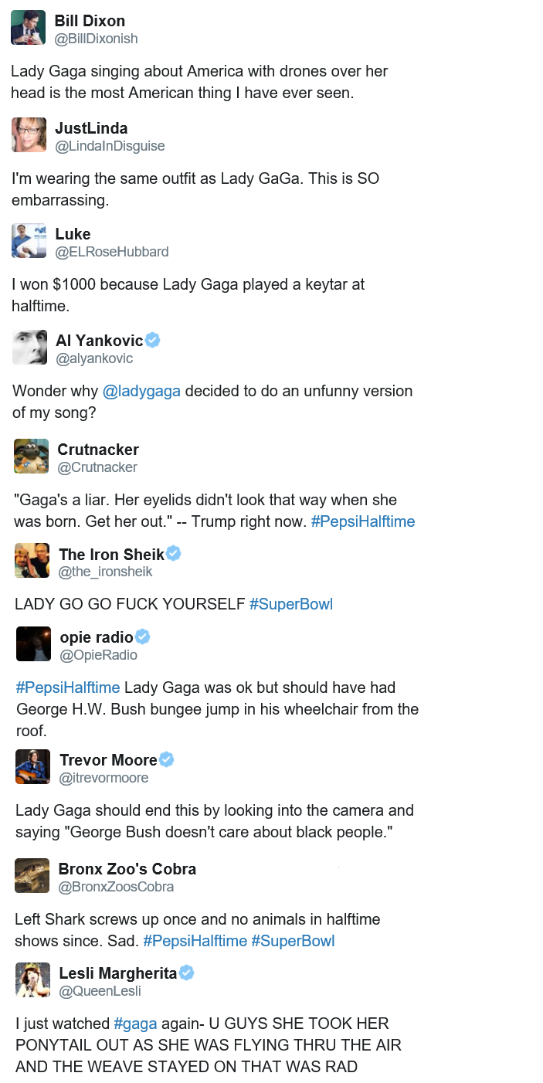Screen dimensions: 543x1083
Task: Click Trevor Moore's blue verified badge
Action: 167,759
